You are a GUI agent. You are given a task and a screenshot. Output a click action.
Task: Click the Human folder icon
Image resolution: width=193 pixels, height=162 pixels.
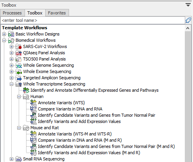point(26,96)
